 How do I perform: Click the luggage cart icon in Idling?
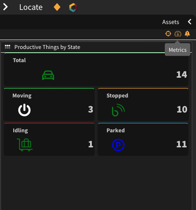coord(24,145)
